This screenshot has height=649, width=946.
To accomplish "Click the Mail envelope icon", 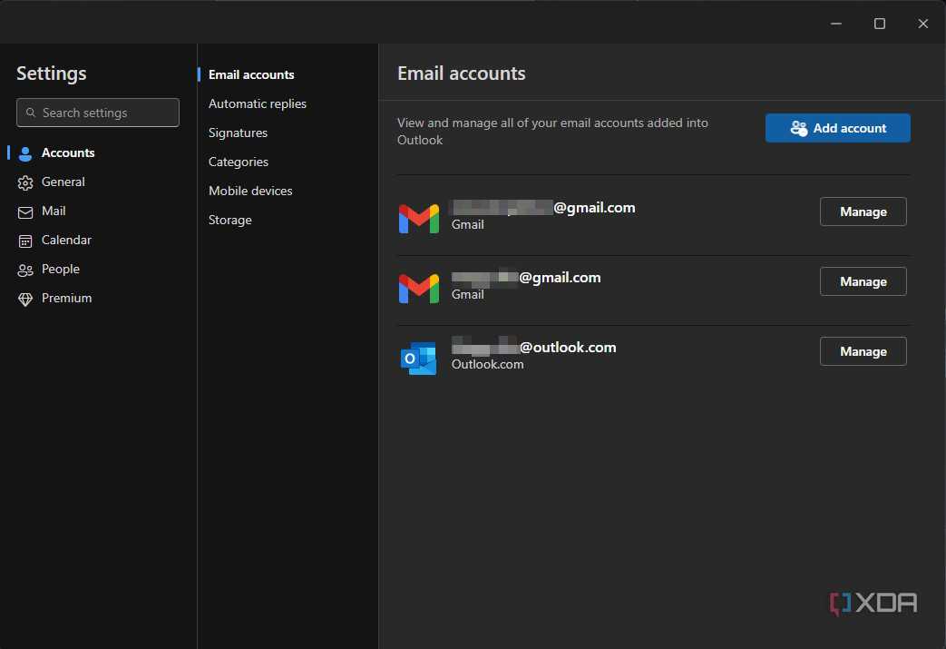I will [25, 212].
